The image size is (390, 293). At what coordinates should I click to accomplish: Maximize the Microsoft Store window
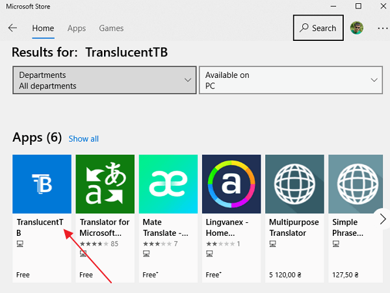pyautogui.click(x=358, y=6)
